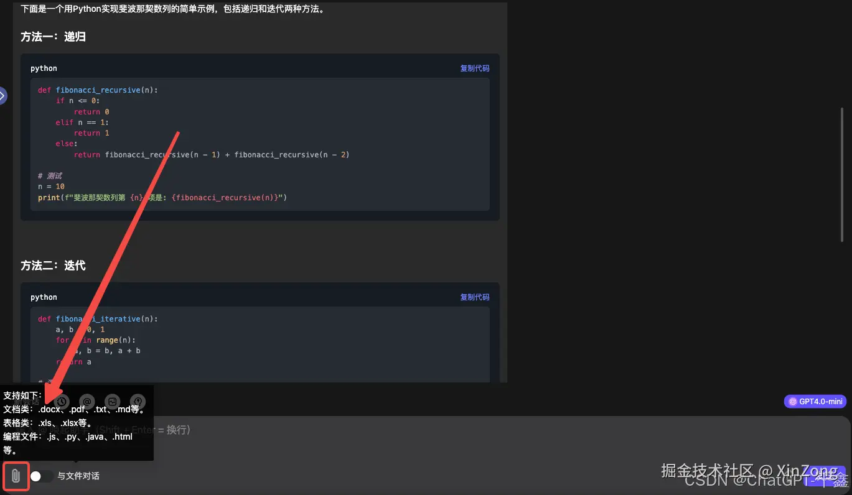The image size is (852, 495).
Task: Click the paperclip file upload icon
Action: [x=16, y=476]
